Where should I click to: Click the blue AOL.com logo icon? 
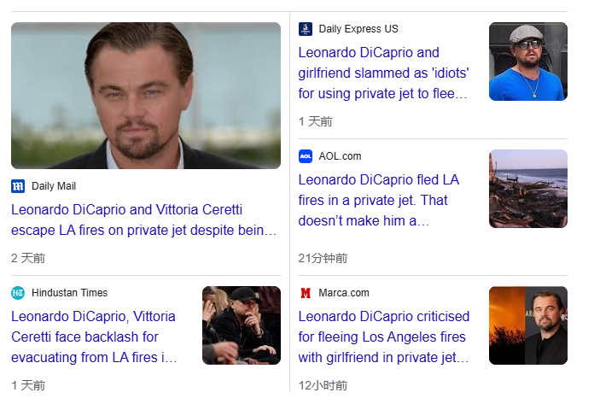306,156
